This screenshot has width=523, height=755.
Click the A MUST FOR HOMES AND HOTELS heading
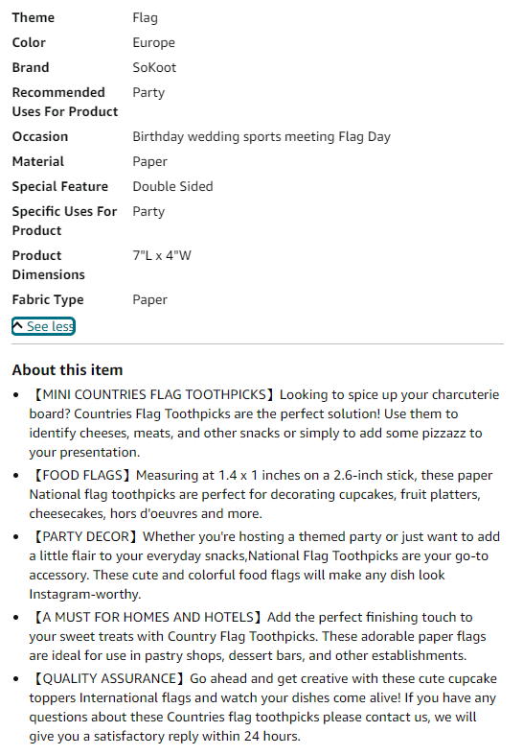point(148,617)
